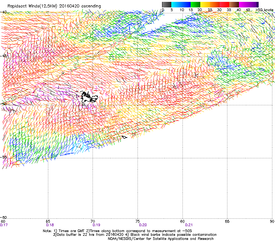The width and height of the screenshot is (275, 241).
Task: Click the '65' longitude axis label
Action: click(x=48, y=221)
